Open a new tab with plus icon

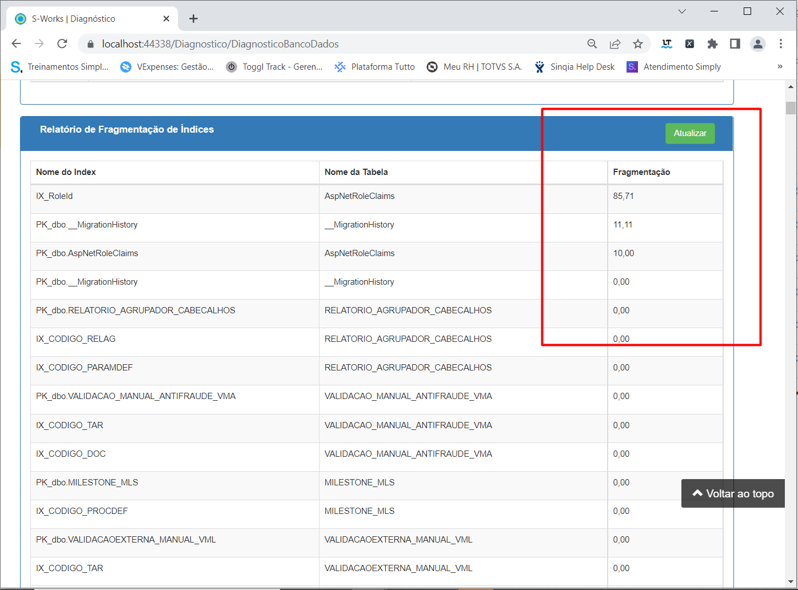click(193, 19)
